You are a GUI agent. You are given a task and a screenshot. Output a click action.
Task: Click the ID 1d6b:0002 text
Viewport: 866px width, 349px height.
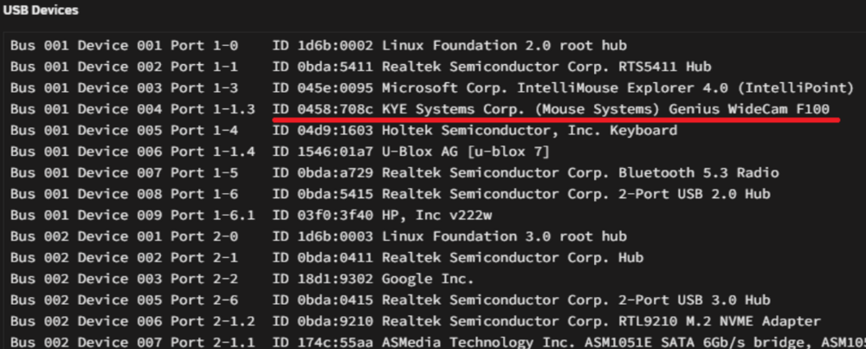[322, 45]
